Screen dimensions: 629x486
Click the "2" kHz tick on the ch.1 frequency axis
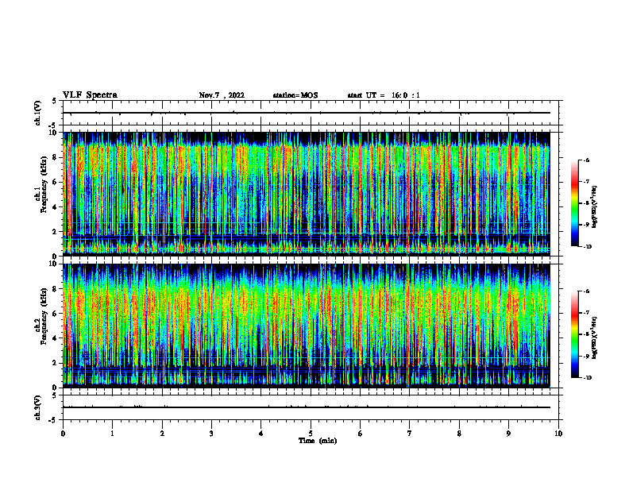(56, 232)
